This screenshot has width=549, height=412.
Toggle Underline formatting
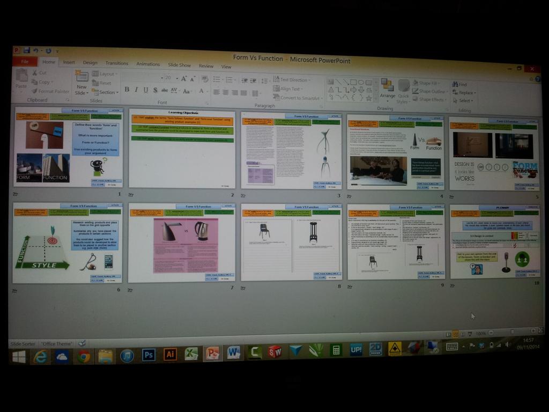146,90
